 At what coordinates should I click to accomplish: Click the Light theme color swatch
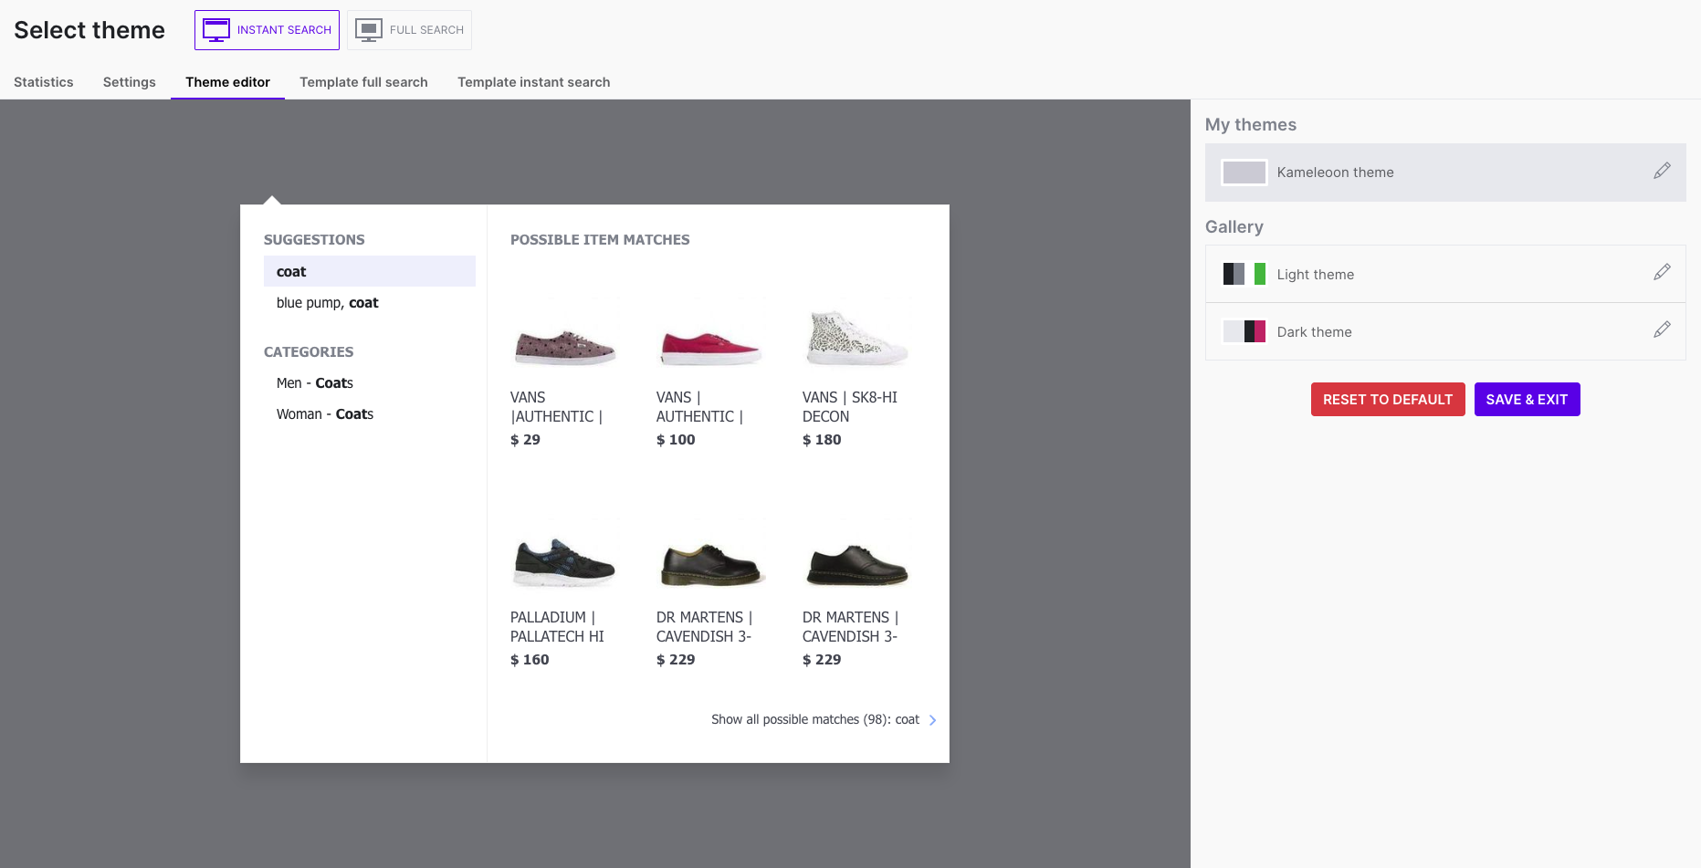[x=1244, y=274]
